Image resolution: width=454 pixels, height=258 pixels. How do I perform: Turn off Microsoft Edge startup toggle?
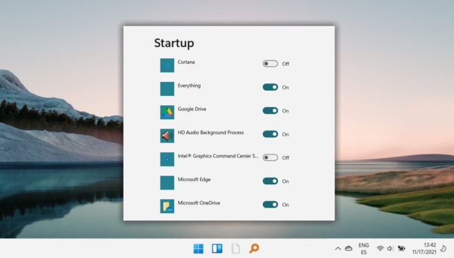(x=270, y=181)
